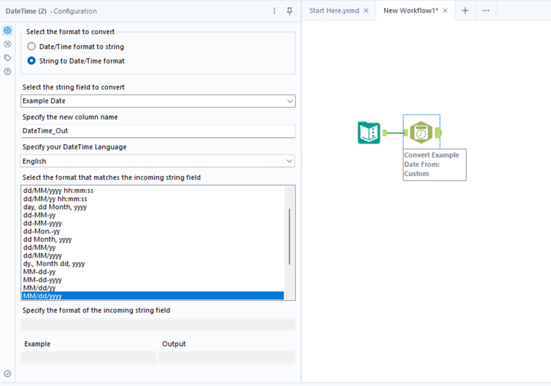Switch to the Start Here.yxmd tab
Viewport: 551px width, 386px height.
coord(334,10)
